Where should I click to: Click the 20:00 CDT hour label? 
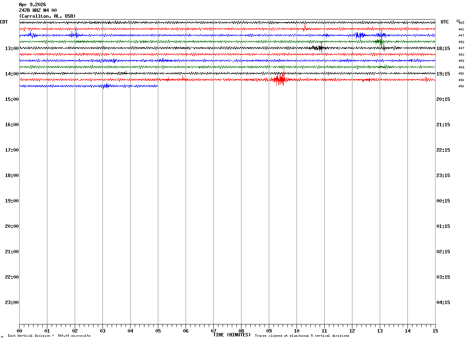(12, 226)
